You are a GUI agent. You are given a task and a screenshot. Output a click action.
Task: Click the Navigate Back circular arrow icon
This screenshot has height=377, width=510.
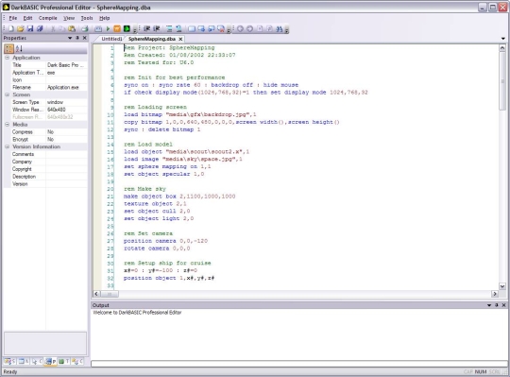240,29
